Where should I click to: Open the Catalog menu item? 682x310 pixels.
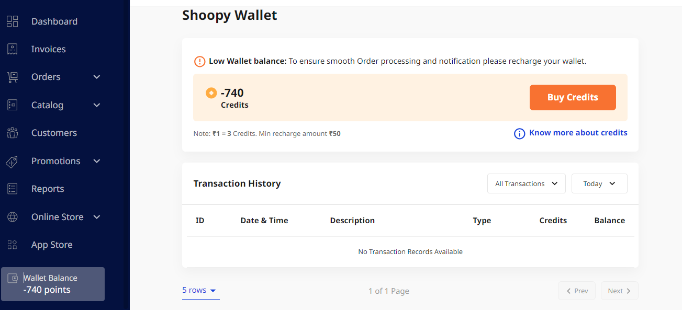(47, 105)
